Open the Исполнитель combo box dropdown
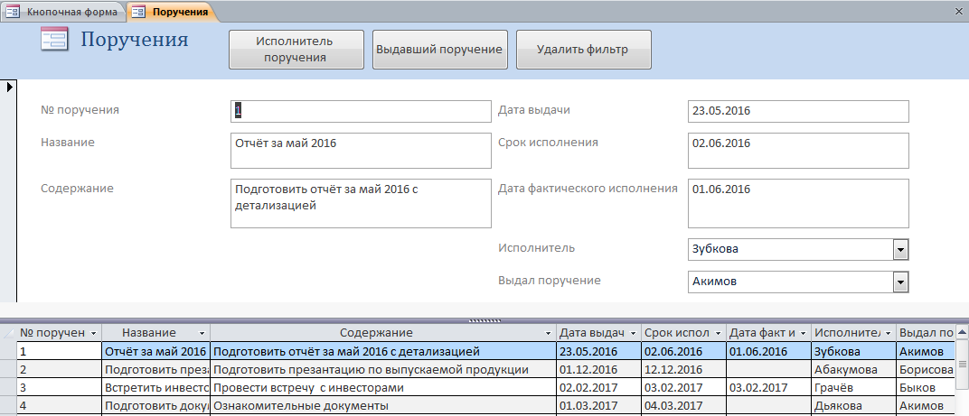This screenshot has width=969, height=416. (899, 250)
